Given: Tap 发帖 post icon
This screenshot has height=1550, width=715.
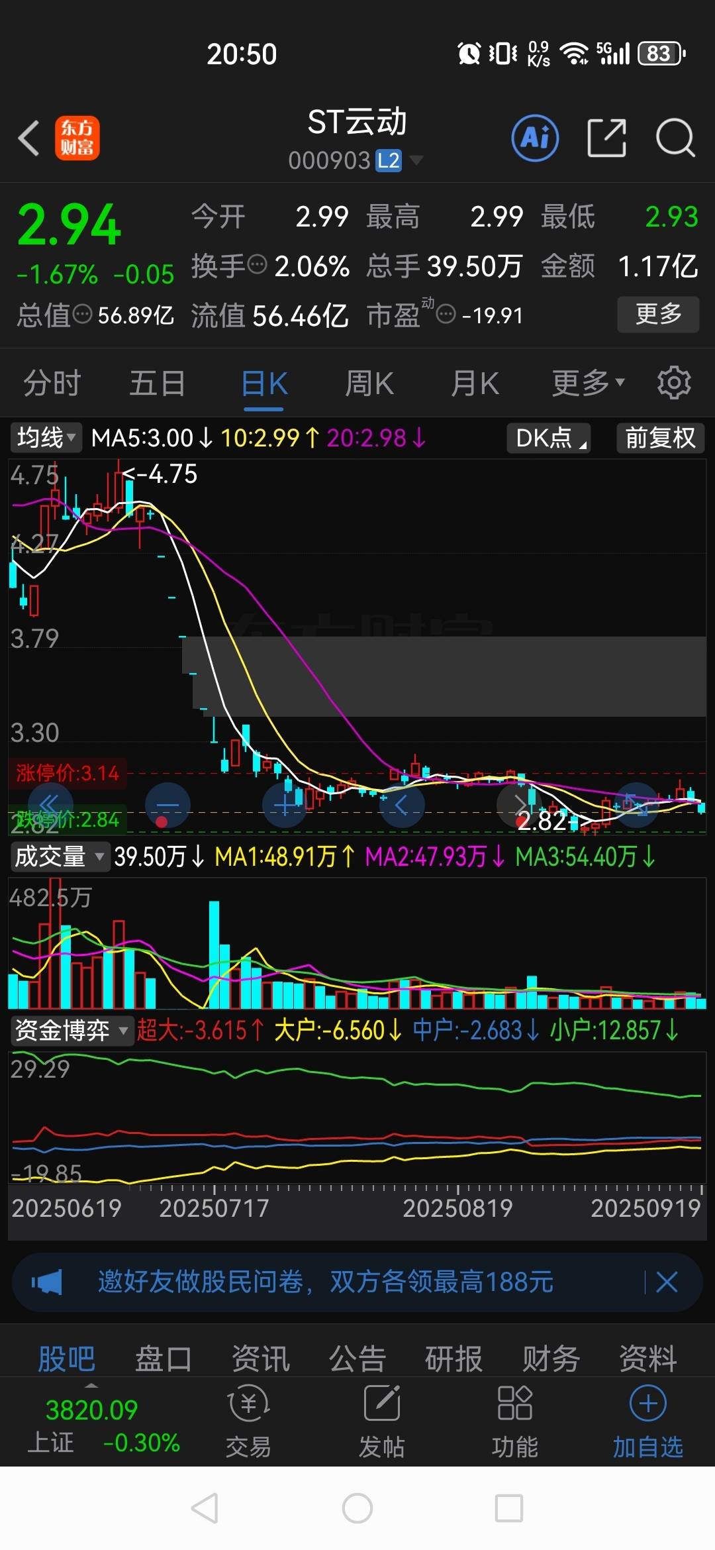Looking at the screenshot, I should 381,1422.
